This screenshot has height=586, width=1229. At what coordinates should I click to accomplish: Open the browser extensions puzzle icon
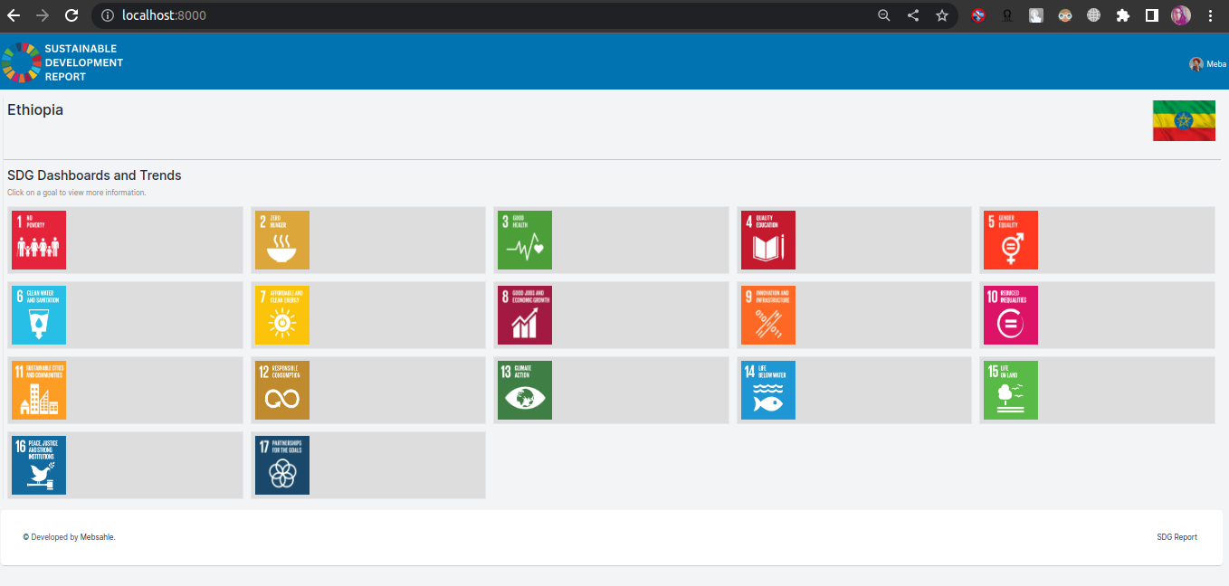(x=1123, y=15)
